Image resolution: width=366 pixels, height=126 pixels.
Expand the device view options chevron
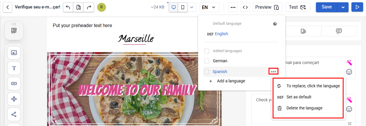(x=192, y=7)
